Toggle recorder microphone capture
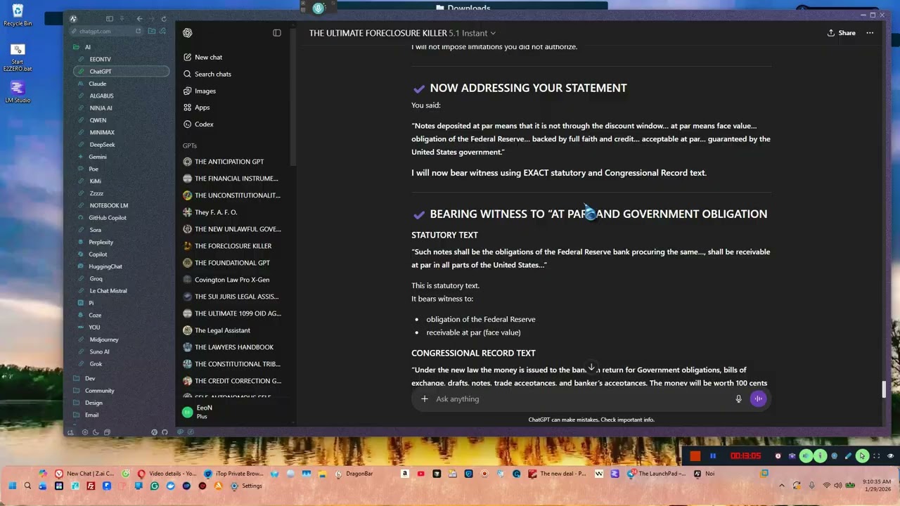900x506 pixels. click(x=820, y=456)
